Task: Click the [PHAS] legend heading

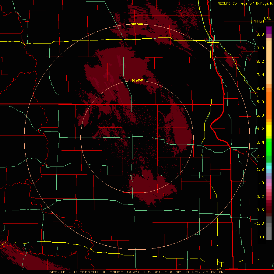Action: 258,21
